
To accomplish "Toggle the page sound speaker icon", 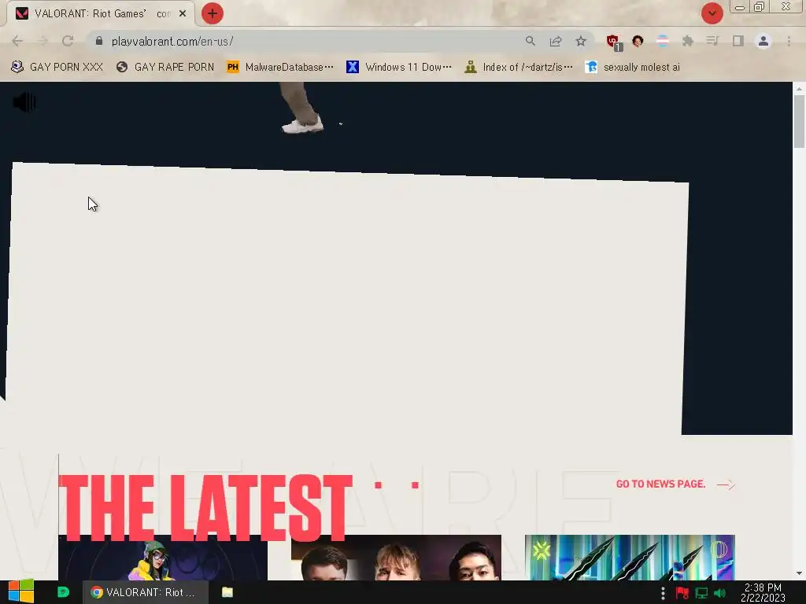I will 24,102.
